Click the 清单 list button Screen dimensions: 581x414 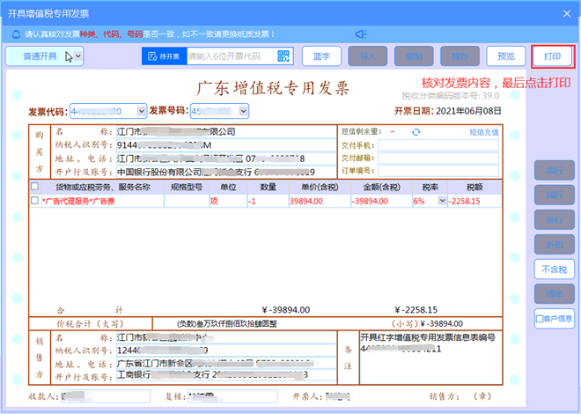coord(555,294)
